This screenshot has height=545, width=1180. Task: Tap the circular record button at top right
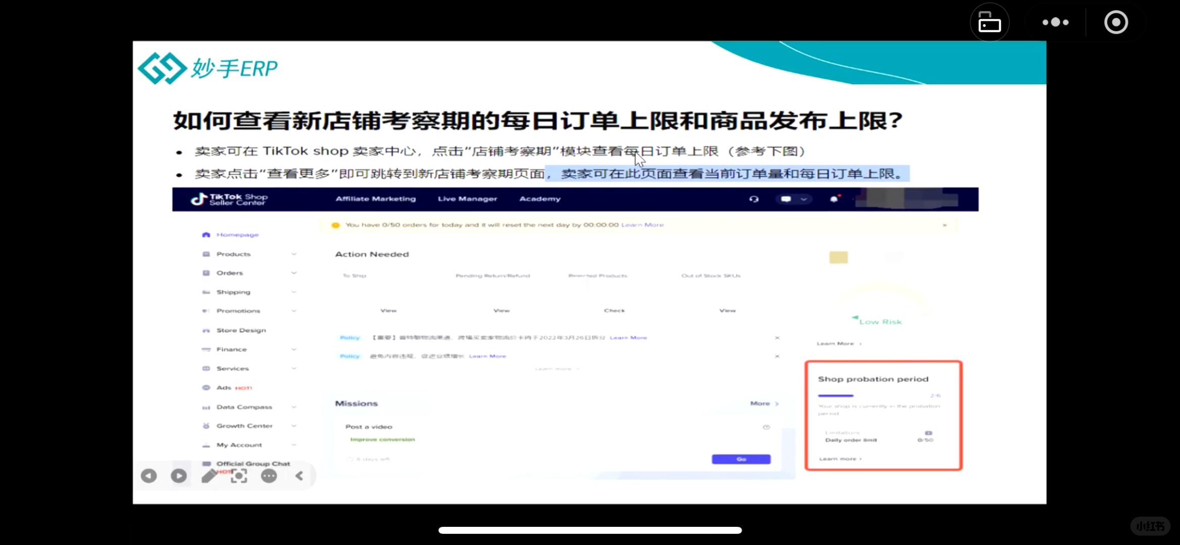1116,22
